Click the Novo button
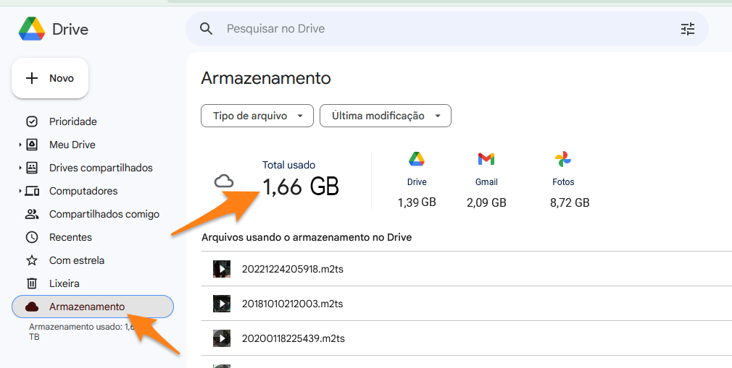Image resolution: width=732 pixels, height=368 pixels. coord(50,78)
